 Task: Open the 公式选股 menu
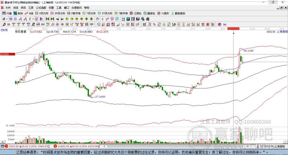pyautogui.click(x=41, y=8)
